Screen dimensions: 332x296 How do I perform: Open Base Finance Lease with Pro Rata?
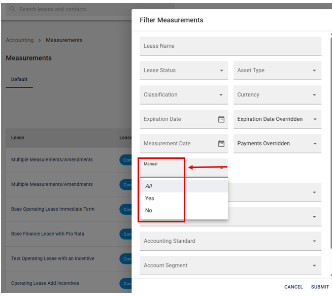click(48, 234)
